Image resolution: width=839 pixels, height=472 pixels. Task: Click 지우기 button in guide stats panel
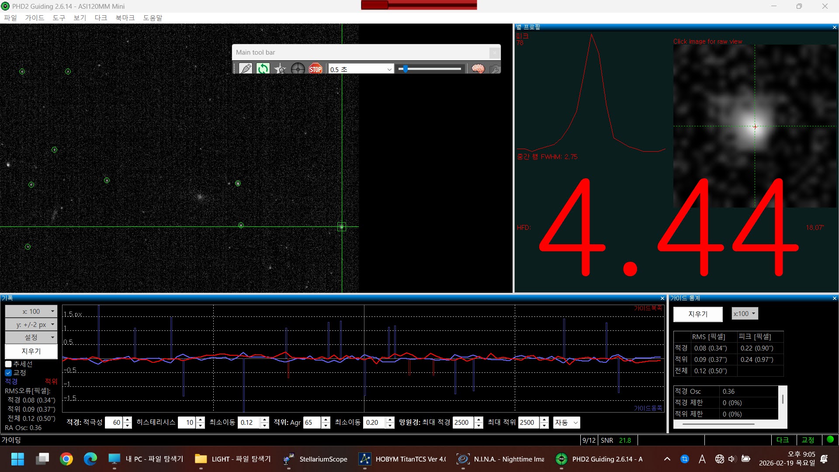[x=698, y=314]
